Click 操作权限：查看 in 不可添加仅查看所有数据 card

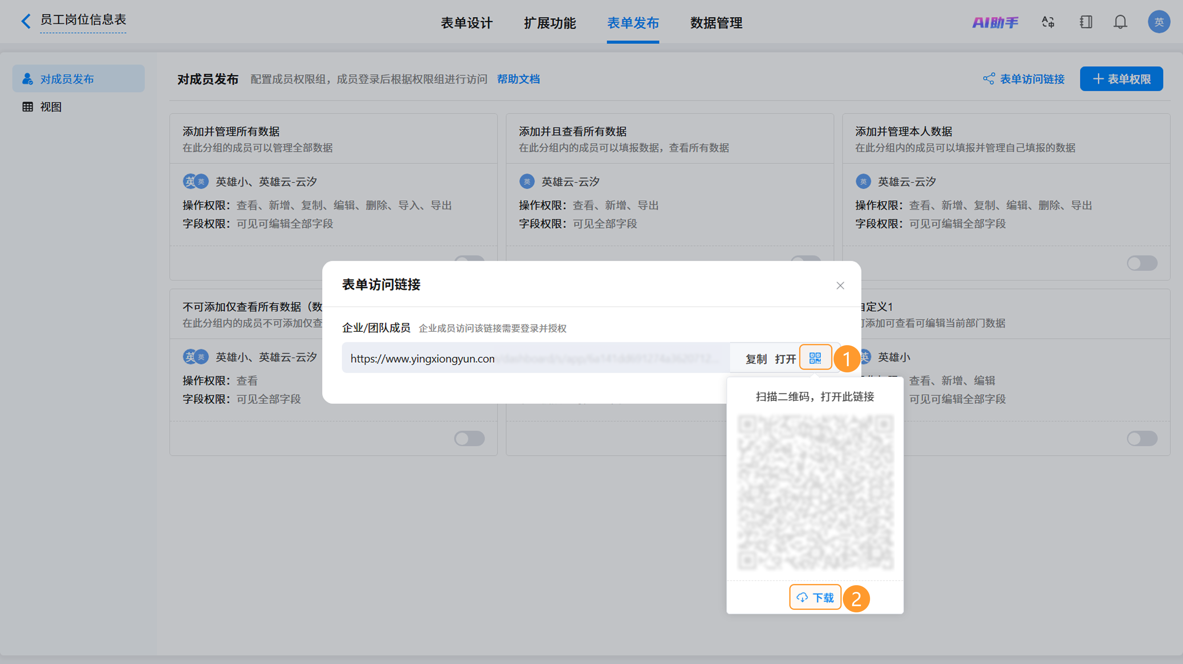220,381
